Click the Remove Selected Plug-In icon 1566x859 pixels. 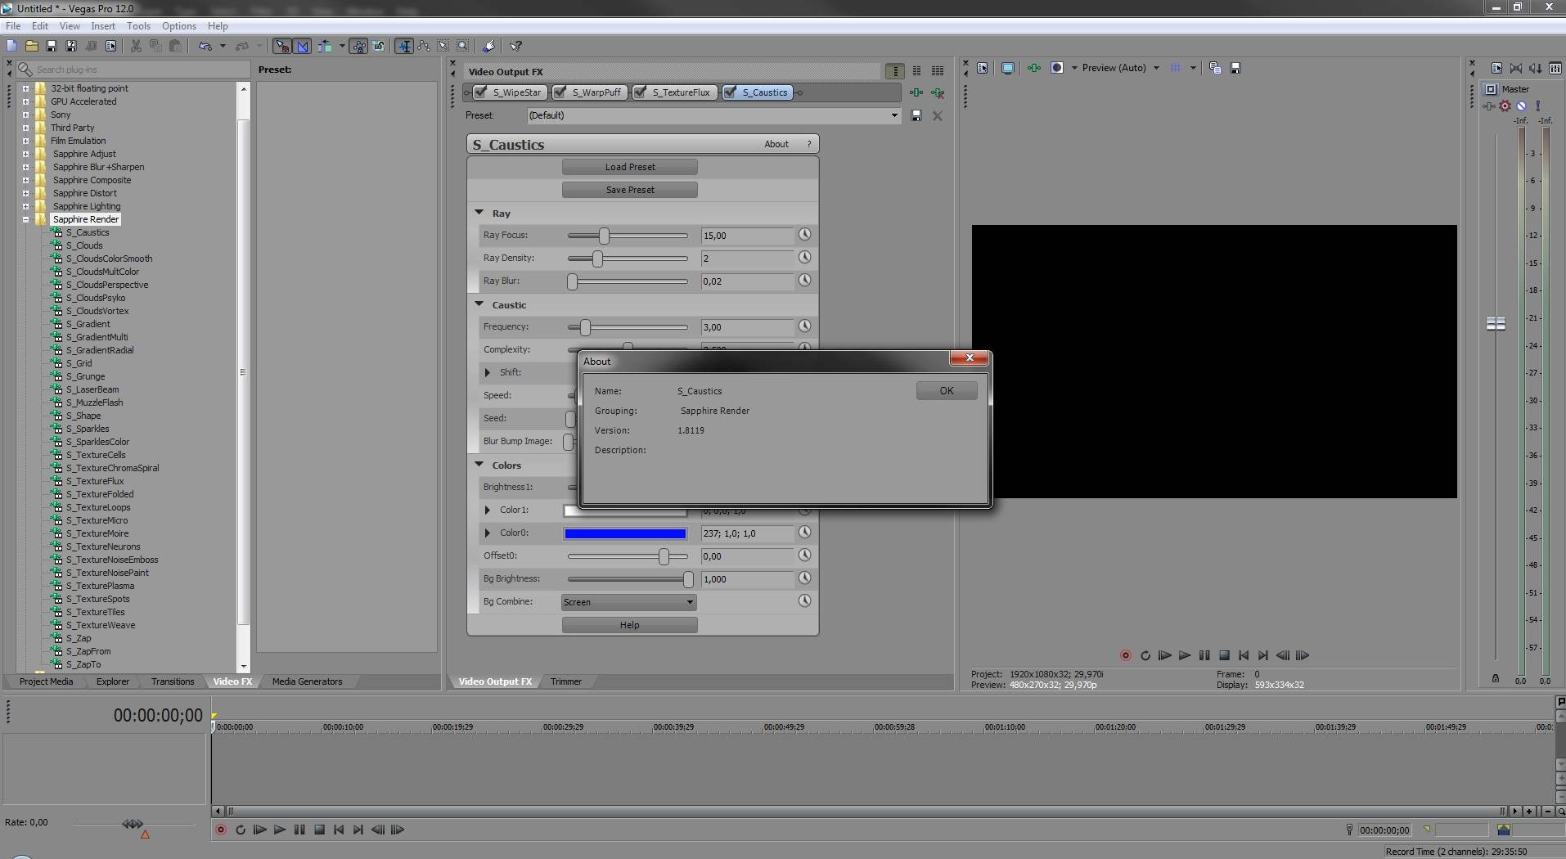(938, 93)
